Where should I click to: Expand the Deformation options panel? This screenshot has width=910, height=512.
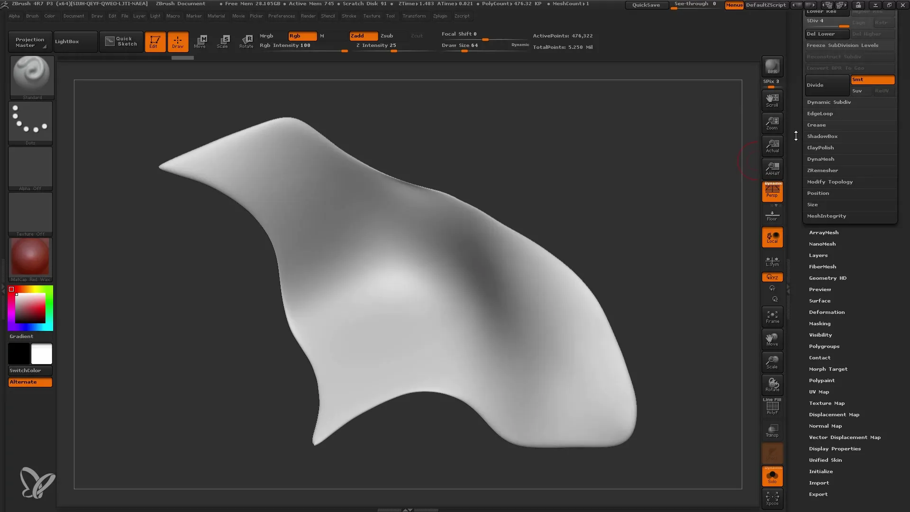(827, 312)
